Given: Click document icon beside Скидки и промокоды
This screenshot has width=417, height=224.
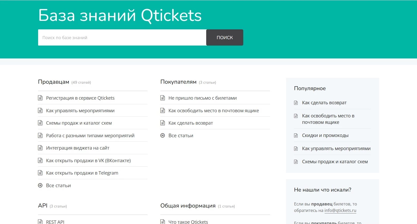Looking at the screenshot, I should click(x=296, y=135).
